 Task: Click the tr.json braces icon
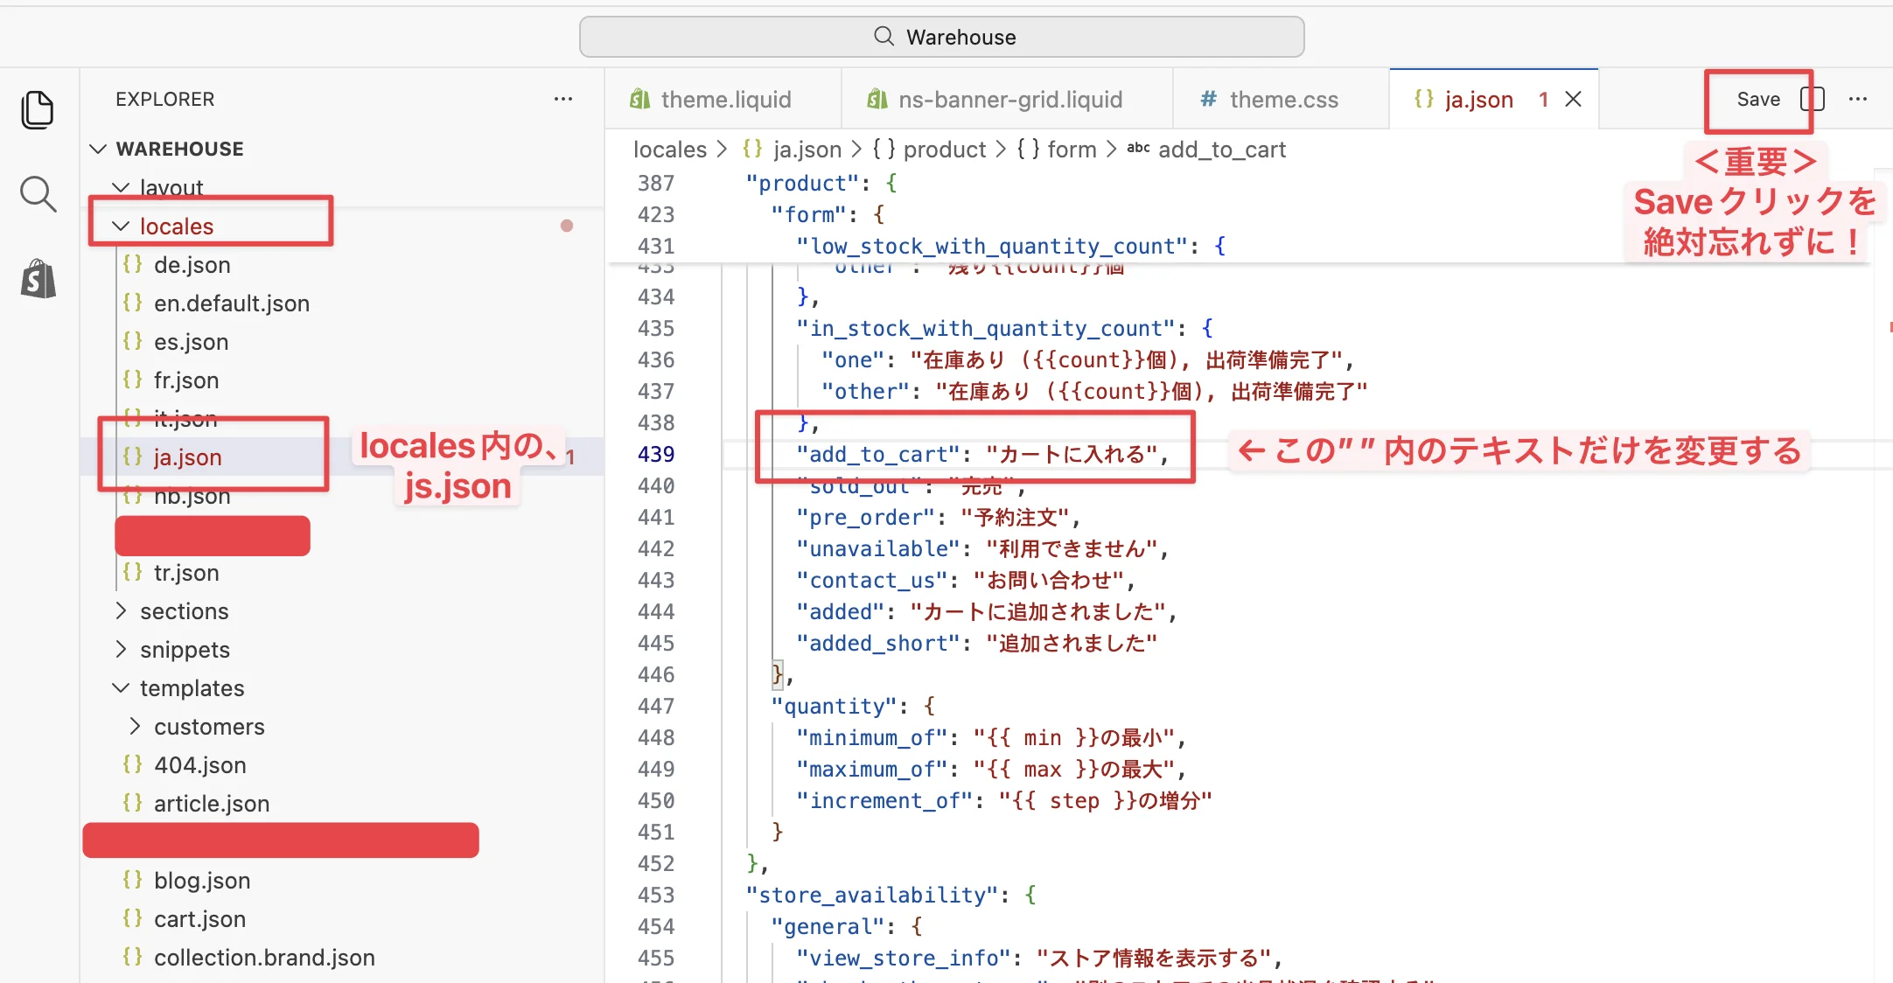[x=132, y=572]
